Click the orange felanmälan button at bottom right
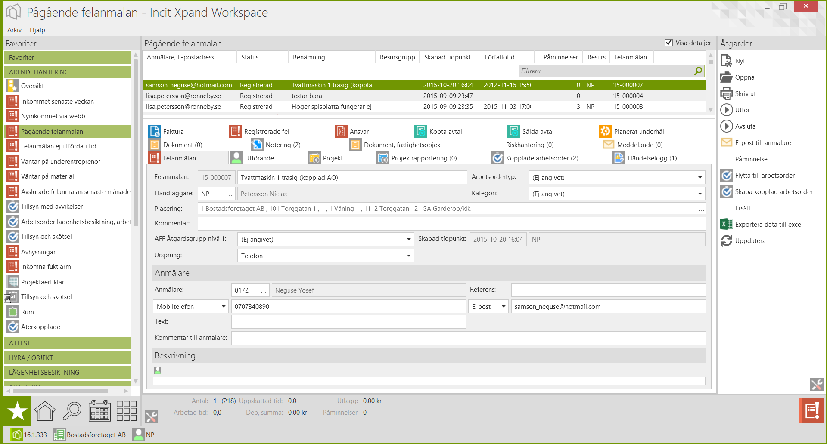The image size is (827, 444). (811, 410)
